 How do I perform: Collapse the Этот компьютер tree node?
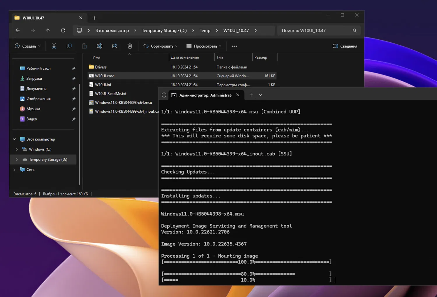[x=14, y=139]
